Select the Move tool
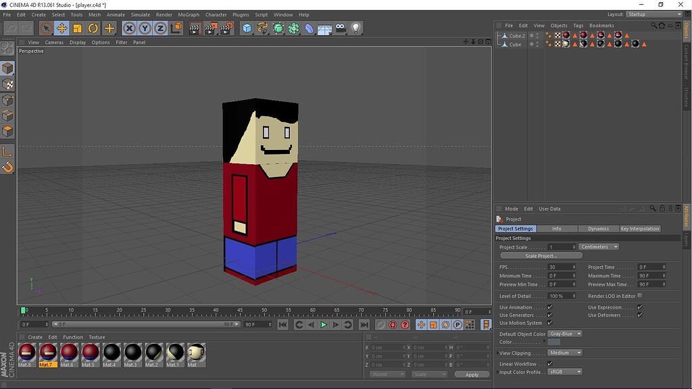Screen dimensions: 692x389 pos(61,28)
